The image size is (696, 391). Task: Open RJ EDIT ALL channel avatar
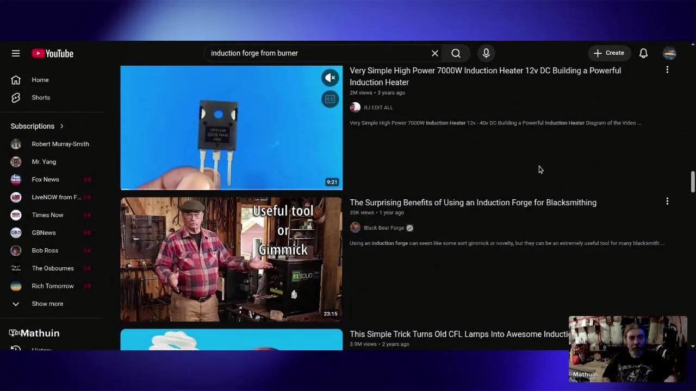point(355,108)
